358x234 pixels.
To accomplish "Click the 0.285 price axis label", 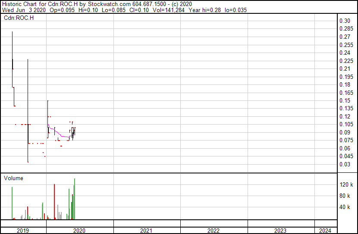I will 346,29.
